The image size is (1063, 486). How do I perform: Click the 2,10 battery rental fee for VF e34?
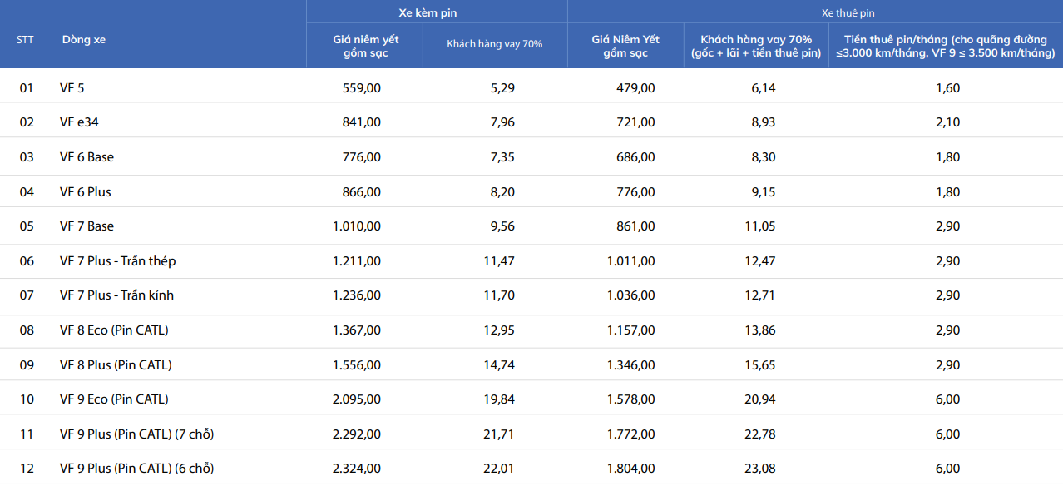(x=947, y=122)
